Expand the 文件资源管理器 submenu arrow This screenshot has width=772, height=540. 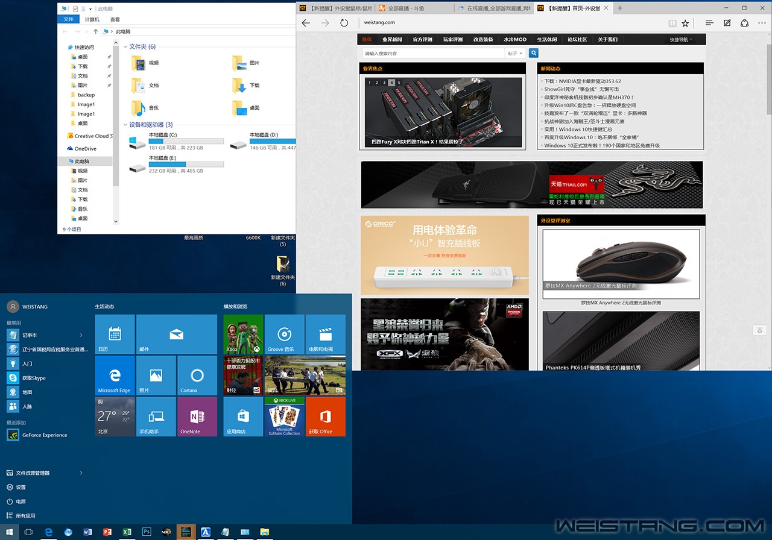[81, 473]
